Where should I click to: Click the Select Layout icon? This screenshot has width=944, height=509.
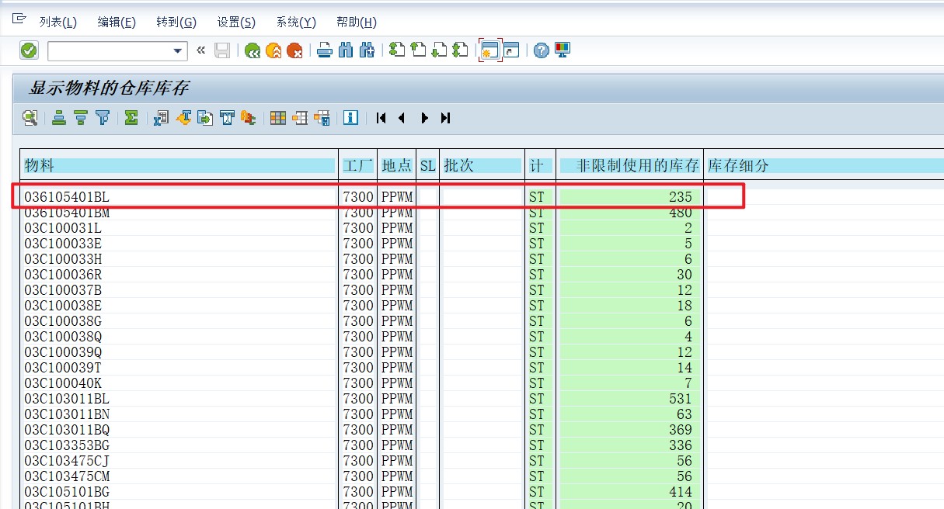tap(300, 118)
